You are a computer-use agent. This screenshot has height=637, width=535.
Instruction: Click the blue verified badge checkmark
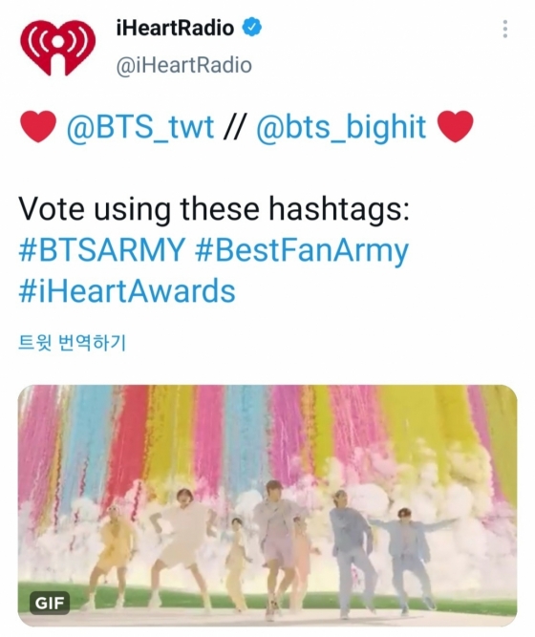252,28
